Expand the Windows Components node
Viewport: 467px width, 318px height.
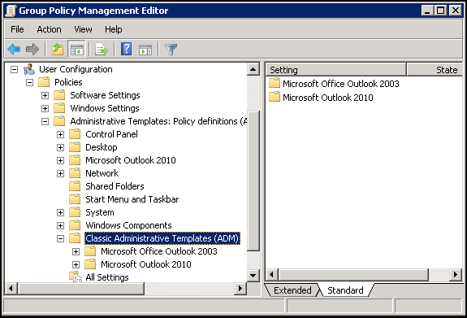pos(60,225)
